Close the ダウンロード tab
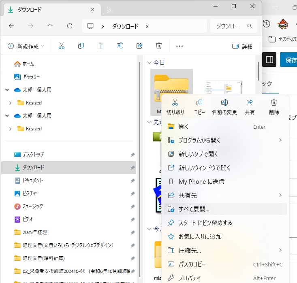Image resolution: width=297 pixels, height=283 pixels. click(92, 10)
